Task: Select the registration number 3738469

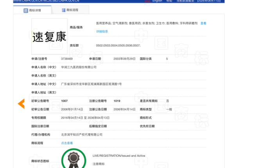Action: point(67,59)
